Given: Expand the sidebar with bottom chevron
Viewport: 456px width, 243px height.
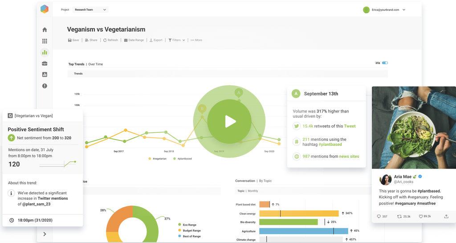Looking at the screenshot, I should [x=45, y=234].
